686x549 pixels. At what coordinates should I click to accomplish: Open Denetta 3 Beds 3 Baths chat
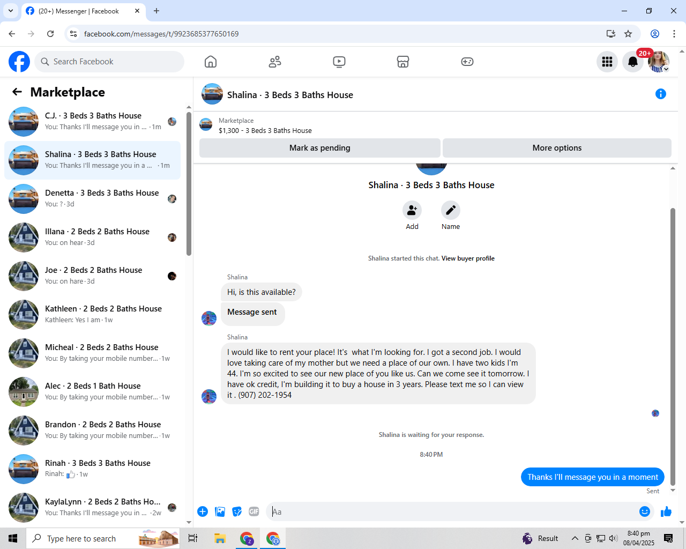(x=92, y=199)
